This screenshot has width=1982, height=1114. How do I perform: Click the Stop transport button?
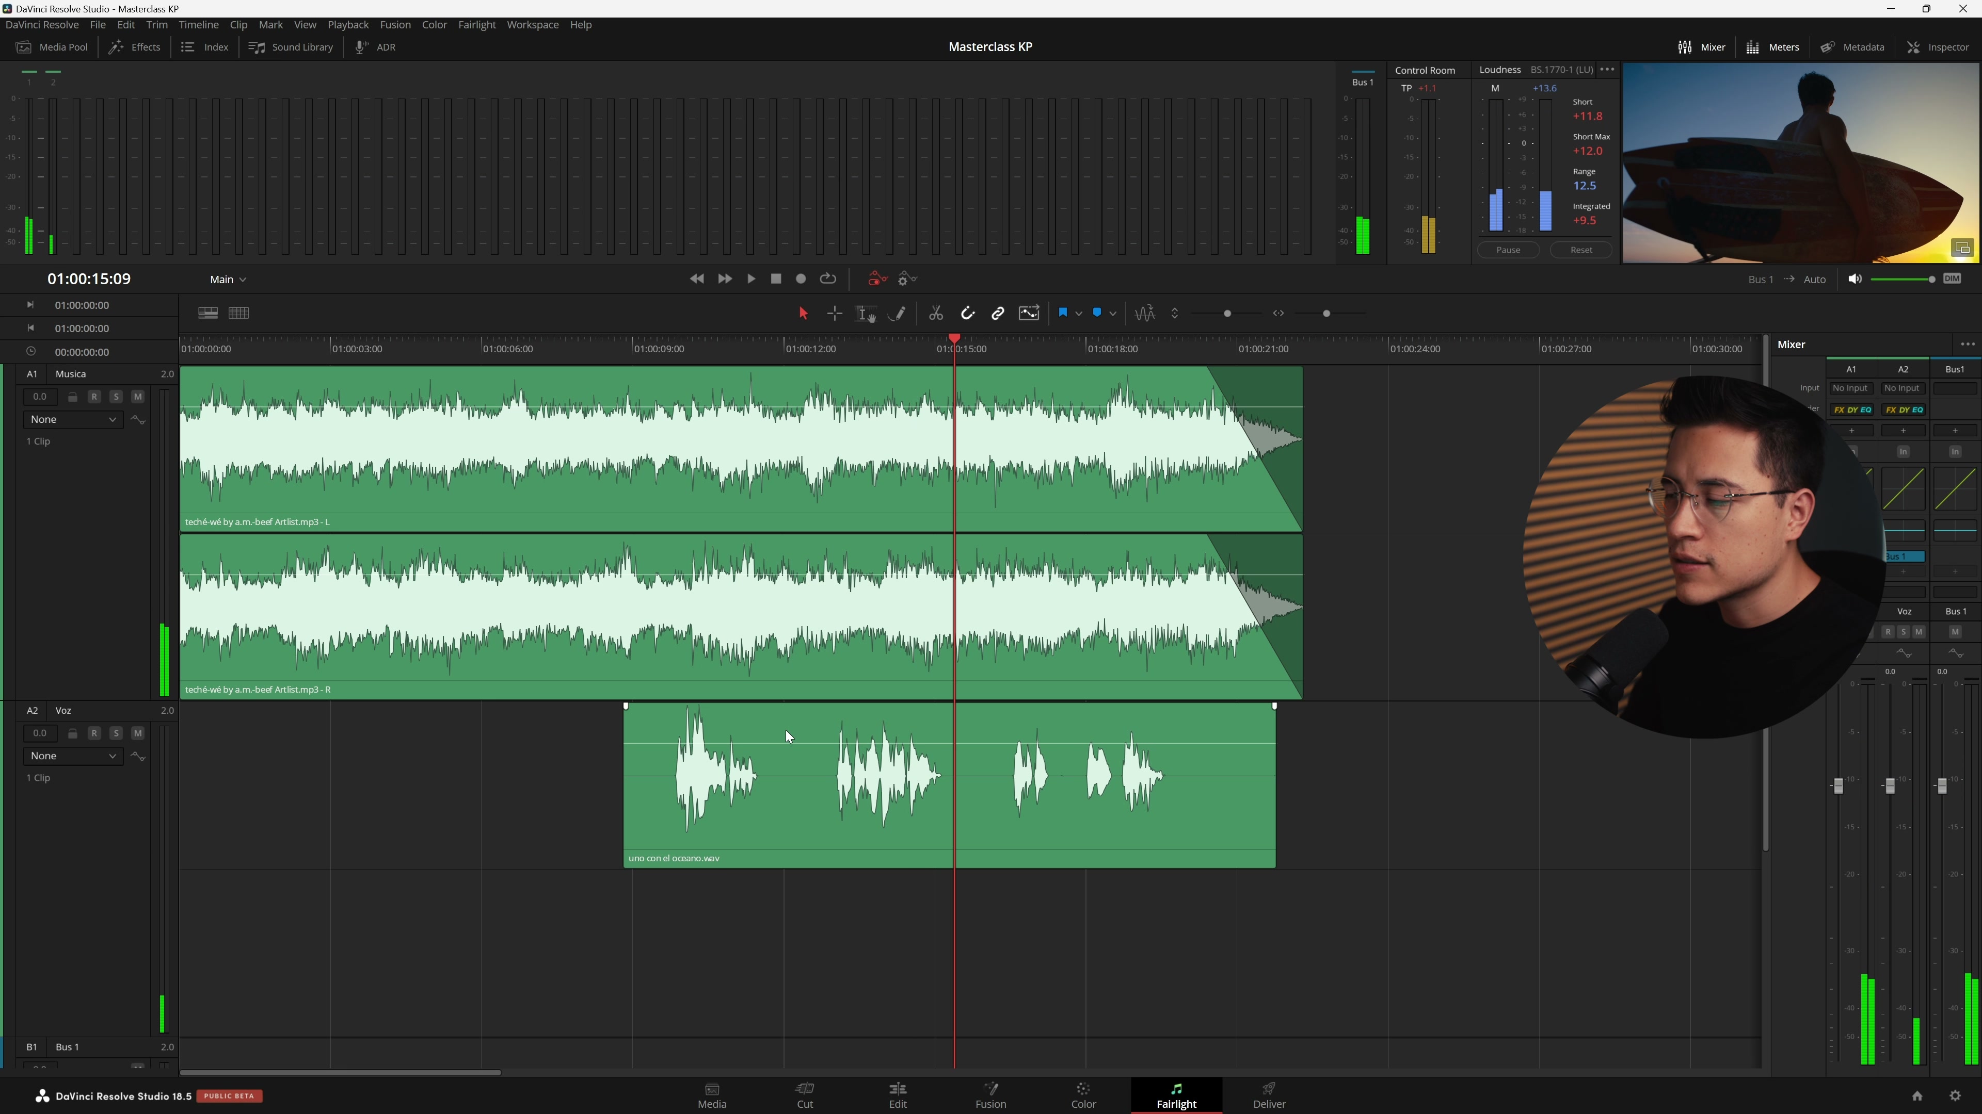pyautogui.click(x=776, y=279)
